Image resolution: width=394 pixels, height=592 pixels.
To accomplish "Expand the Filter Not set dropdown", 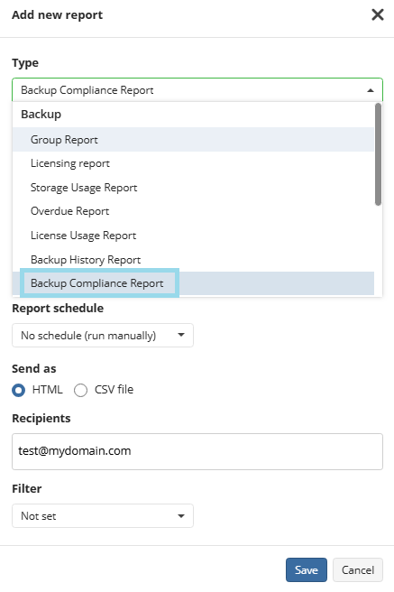I will [103, 515].
